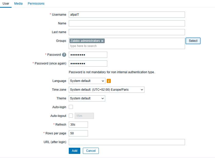Enable the Auto-login checkbox

71,107
